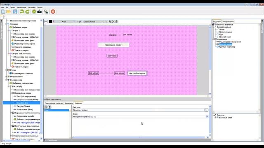Screen dimensions: 264x148
Task: Collapse the Управление library group
Action: point(213,39)
